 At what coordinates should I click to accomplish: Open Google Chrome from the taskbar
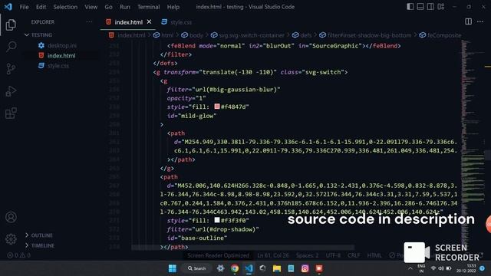point(235,268)
